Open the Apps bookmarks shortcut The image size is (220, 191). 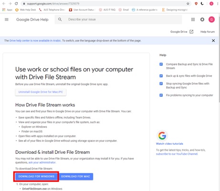point(7,10)
